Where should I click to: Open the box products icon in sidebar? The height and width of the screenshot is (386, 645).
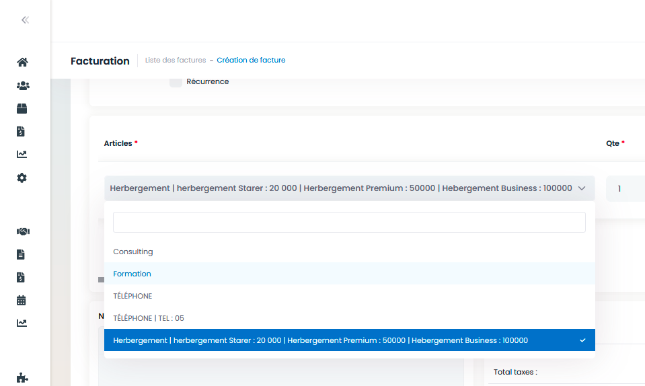pyautogui.click(x=22, y=108)
